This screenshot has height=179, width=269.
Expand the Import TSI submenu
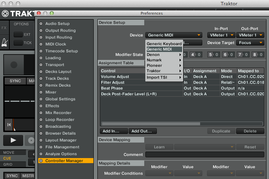[x=164, y=77]
